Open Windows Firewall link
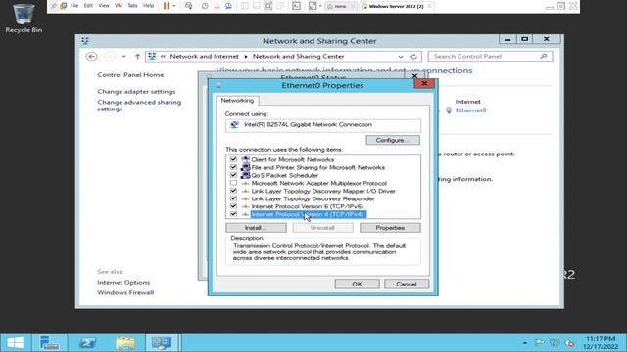Image resolution: width=627 pixels, height=352 pixels. 125,293
